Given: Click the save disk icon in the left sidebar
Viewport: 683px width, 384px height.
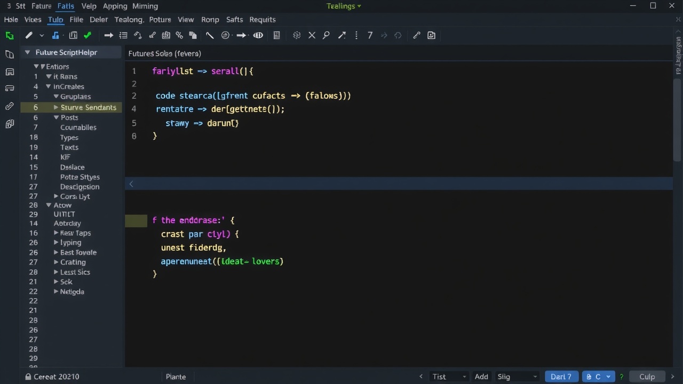Looking at the screenshot, I should 9,71.
